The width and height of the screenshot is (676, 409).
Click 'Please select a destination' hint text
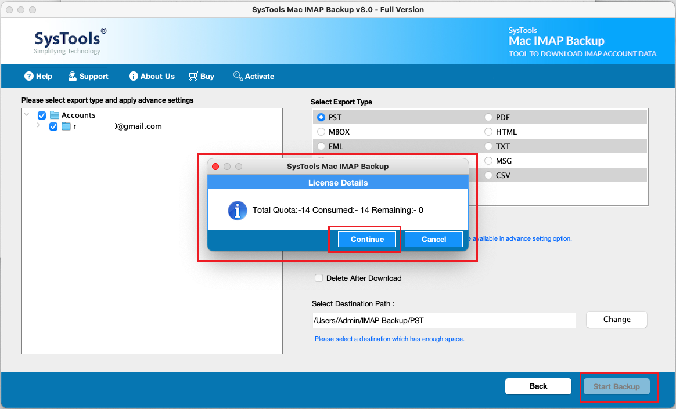389,339
